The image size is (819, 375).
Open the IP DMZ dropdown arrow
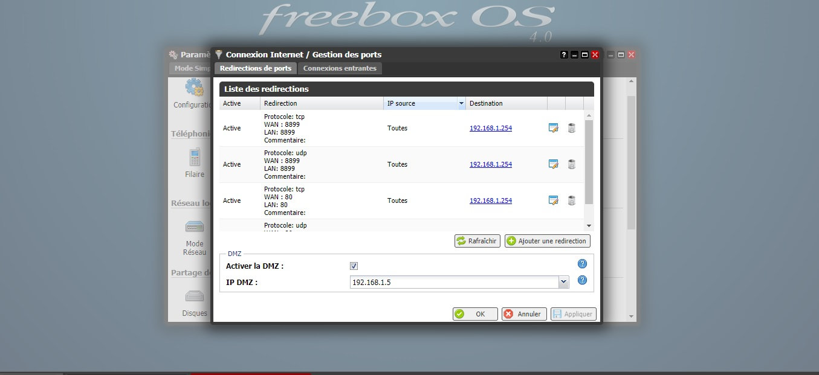[563, 282]
